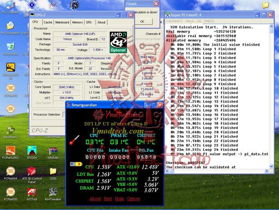
Task: Launch PCMark04 desktop shortcut
Action: point(10,173)
